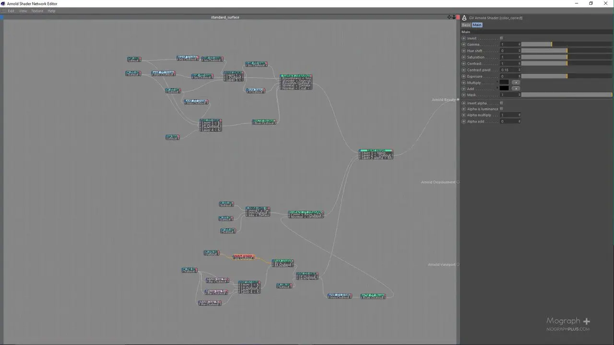This screenshot has height=345, width=614.
Task: Toggle the animation dot beside Hue shift
Action: [464, 51]
